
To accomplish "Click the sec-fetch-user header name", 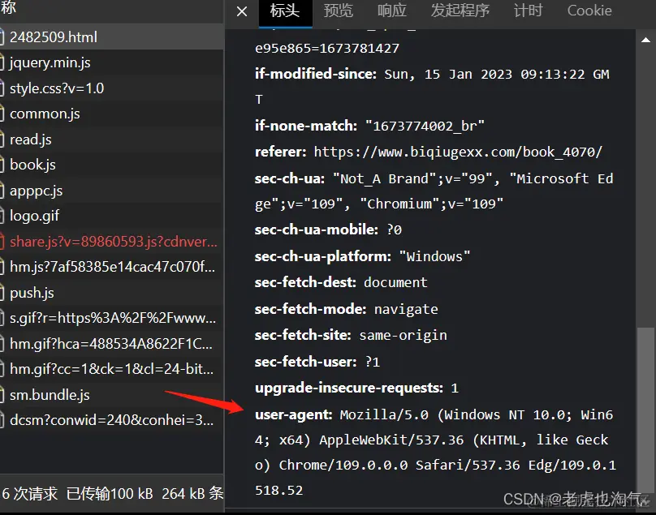I will 305,362.
